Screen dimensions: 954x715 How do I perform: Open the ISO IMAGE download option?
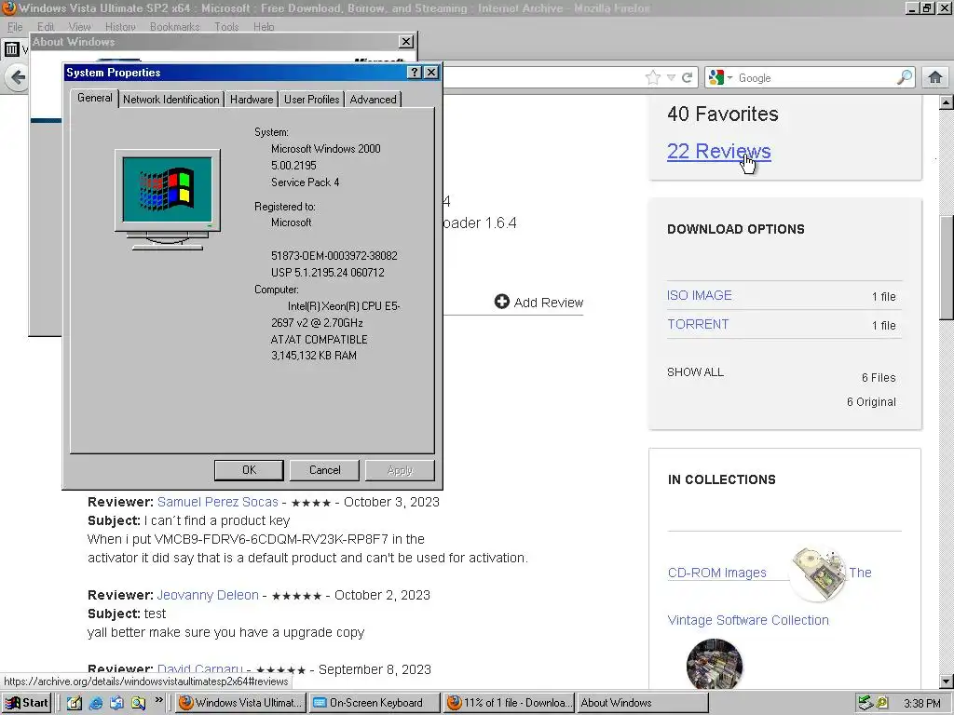699,295
